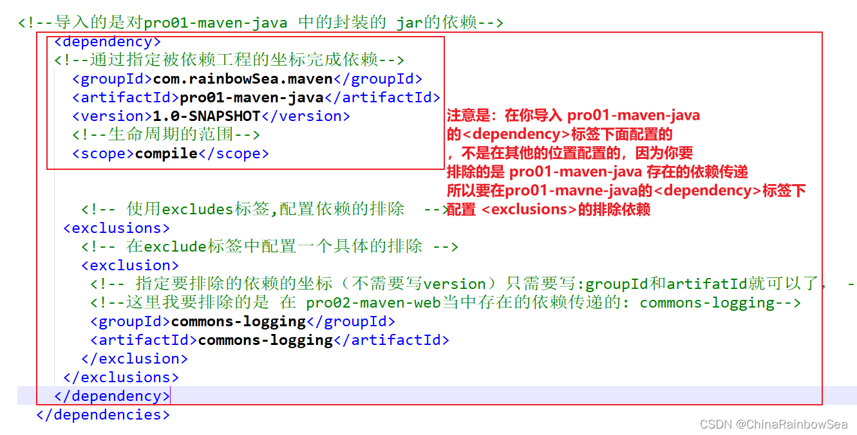Select the groupId value com.rainbowSea.maven

tap(243, 79)
